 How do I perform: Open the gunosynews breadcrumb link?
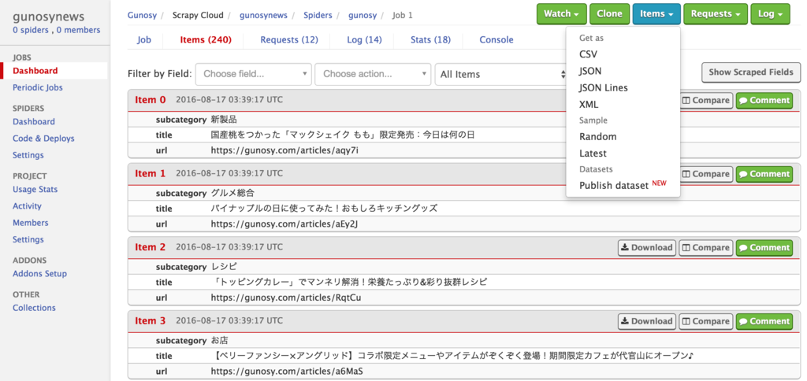click(264, 15)
